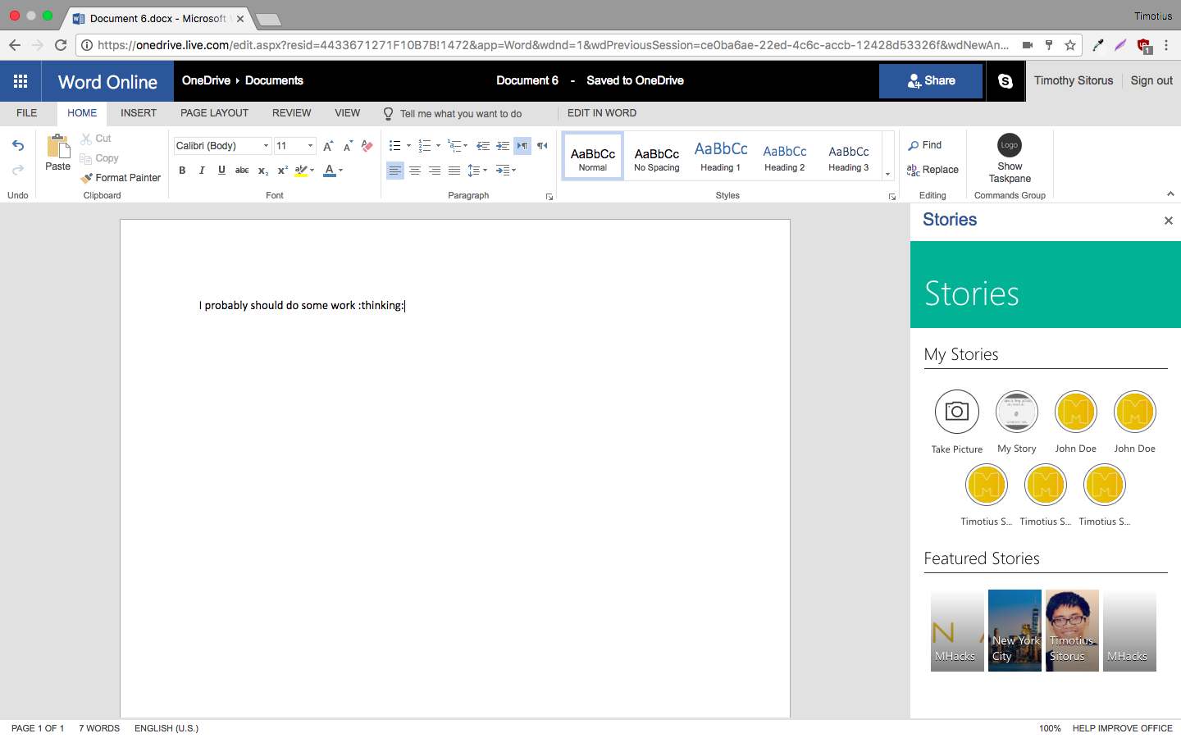Open the highlight color dropdown arrow
The image size is (1181, 738).
pyautogui.click(x=312, y=171)
